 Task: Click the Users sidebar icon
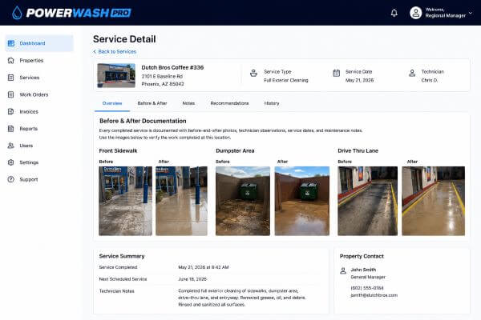click(11, 146)
